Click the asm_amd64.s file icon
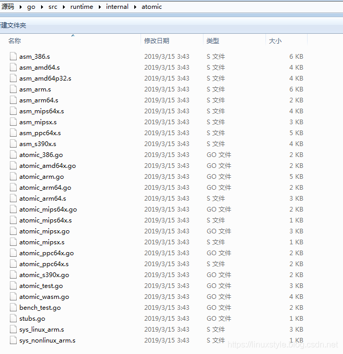Viewport: 343px width, 354px height. [x=14, y=67]
